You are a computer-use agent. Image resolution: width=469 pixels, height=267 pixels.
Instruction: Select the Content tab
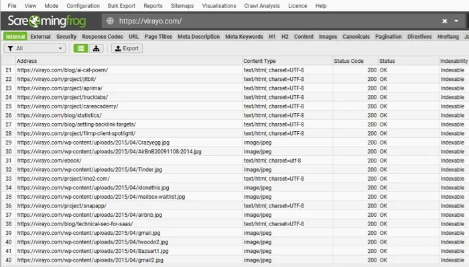click(x=304, y=36)
